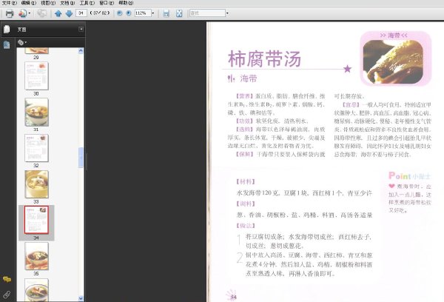Click the >> 海带 << photo label
Screen dimensions: 444x302
(x=394, y=36)
